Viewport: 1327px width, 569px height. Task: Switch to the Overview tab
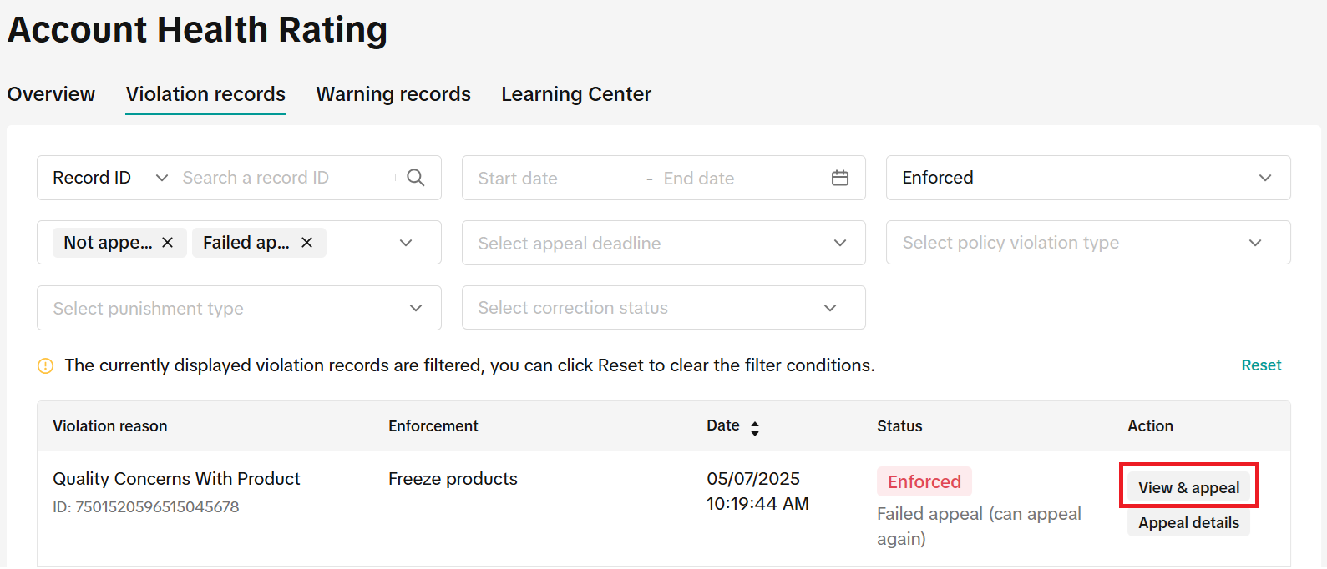(51, 94)
